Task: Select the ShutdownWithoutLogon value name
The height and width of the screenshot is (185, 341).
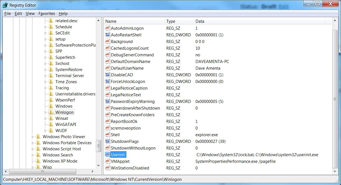Action: pos(133,148)
